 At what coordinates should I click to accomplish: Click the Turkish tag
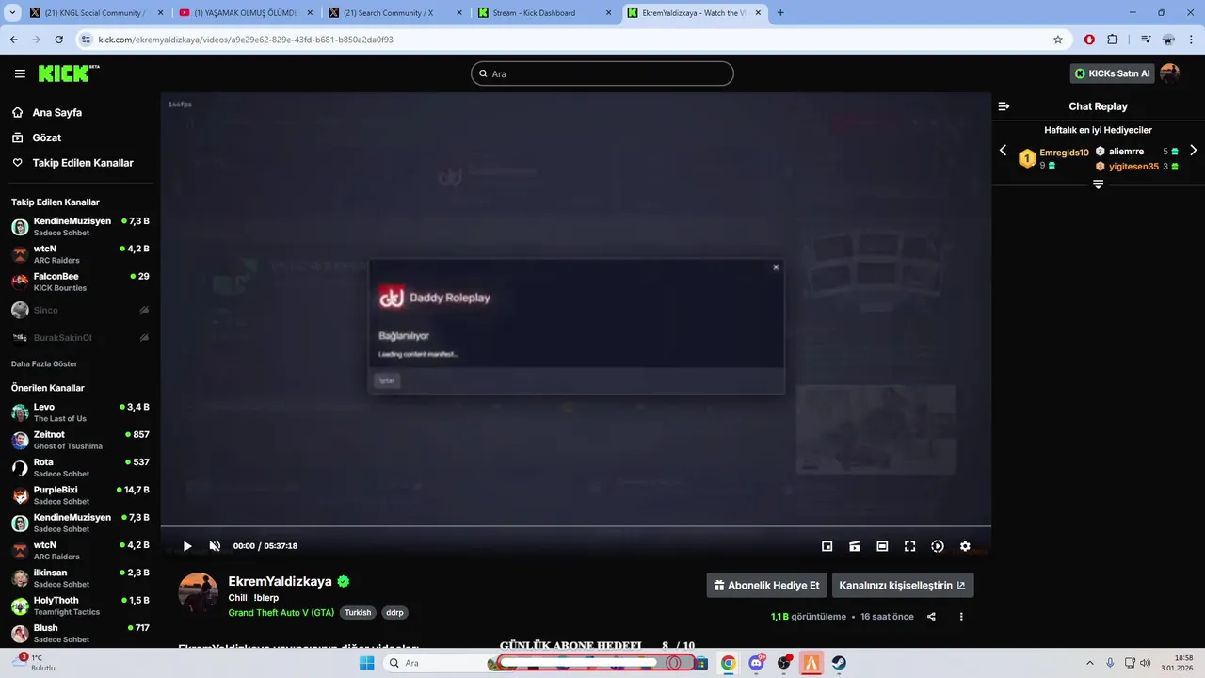point(358,612)
